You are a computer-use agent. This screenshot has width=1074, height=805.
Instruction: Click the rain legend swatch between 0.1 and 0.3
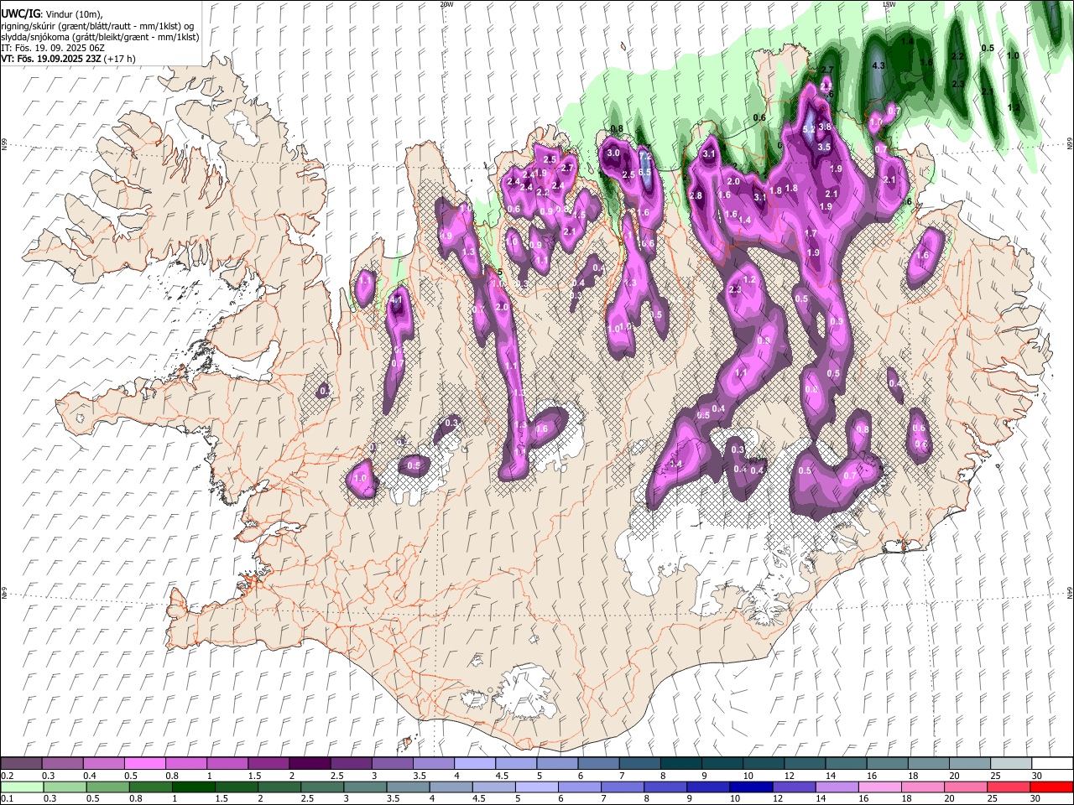coord(22,787)
